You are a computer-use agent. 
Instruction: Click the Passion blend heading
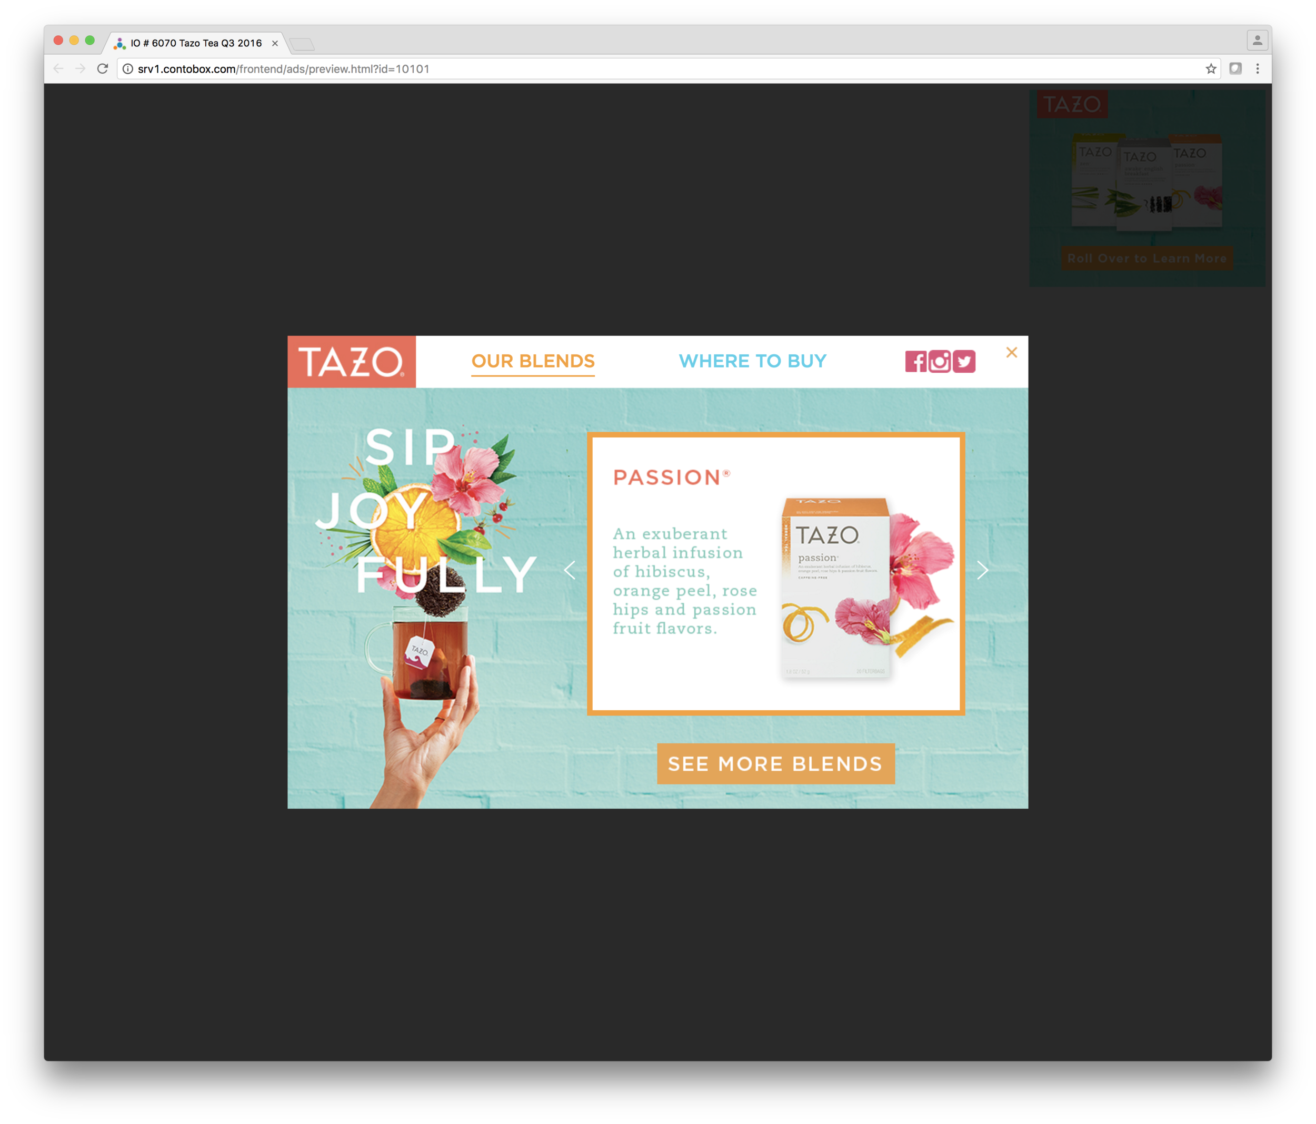(x=671, y=477)
